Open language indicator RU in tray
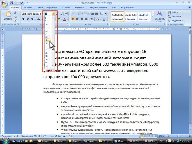Image resolution: width=192 pixels, height=144 pixels. tap(161, 141)
